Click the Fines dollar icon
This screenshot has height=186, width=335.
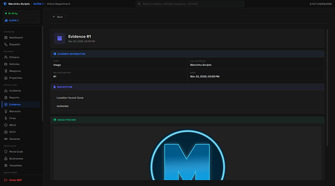6,118
